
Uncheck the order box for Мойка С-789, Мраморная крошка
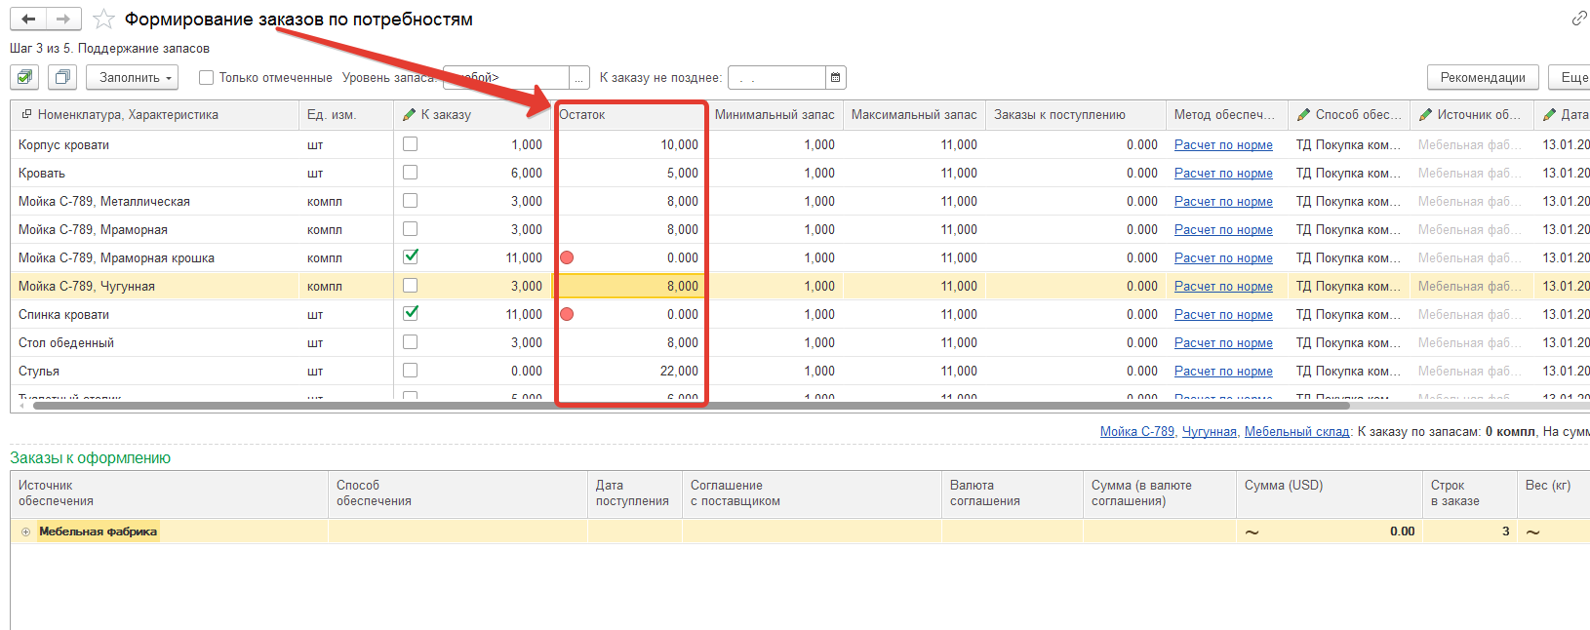coord(411,256)
